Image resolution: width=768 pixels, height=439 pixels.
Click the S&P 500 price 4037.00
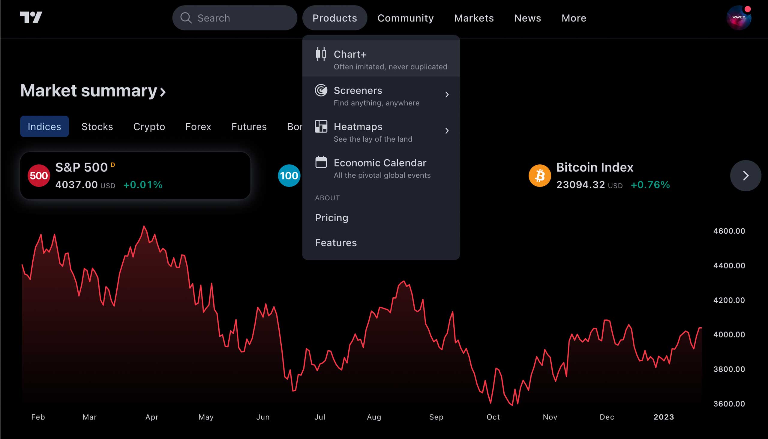pyautogui.click(x=76, y=184)
